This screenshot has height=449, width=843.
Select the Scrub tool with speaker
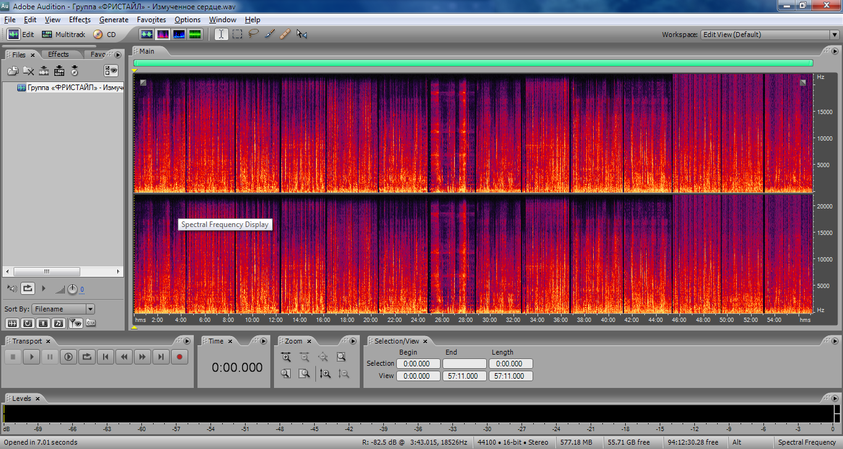pyautogui.click(x=302, y=35)
